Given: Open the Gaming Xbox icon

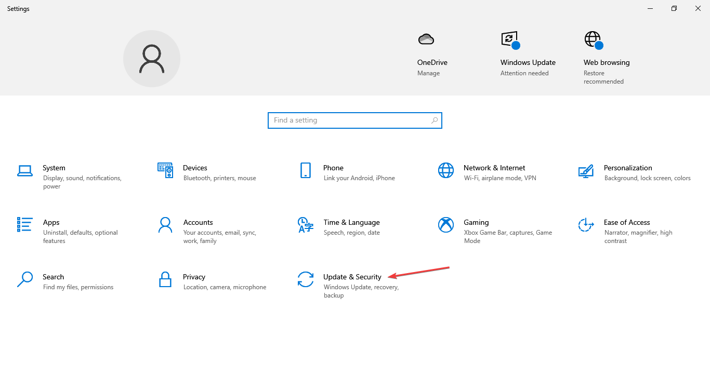Looking at the screenshot, I should click(445, 225).
